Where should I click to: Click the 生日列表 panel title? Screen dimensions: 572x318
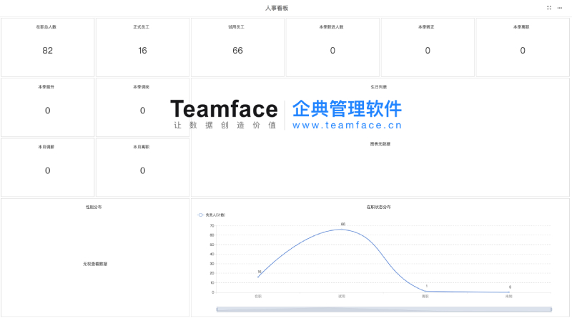(379, 87)
